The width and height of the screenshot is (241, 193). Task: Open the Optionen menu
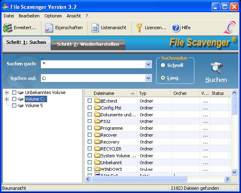click(x=53, y=16)
